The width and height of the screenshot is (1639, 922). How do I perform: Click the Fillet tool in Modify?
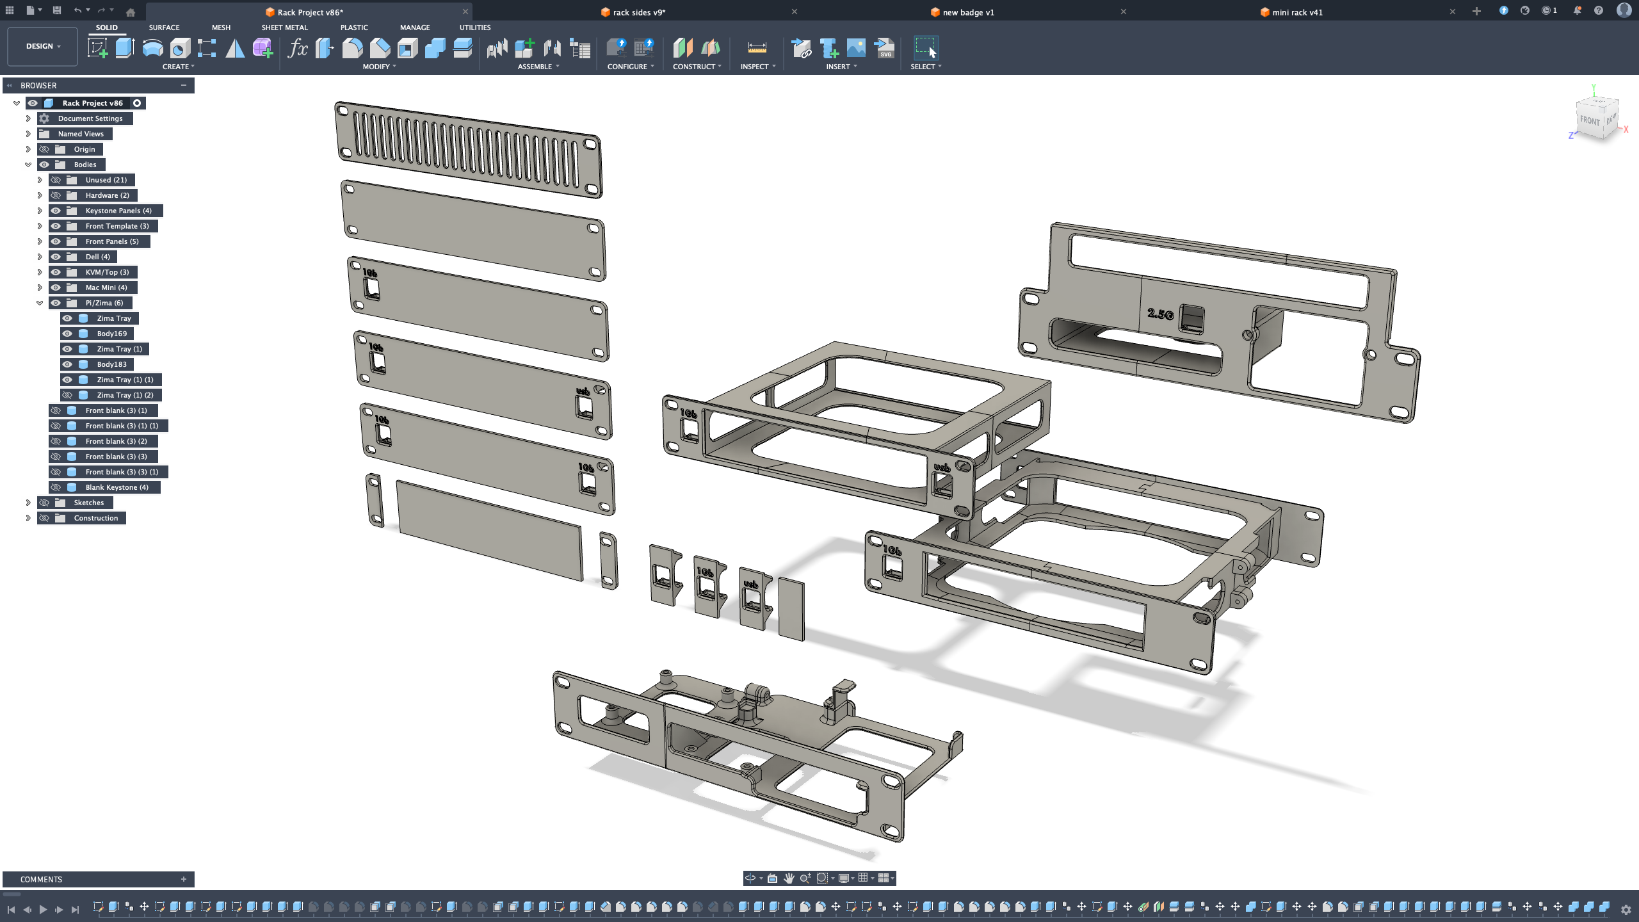(x=352, y=48)
